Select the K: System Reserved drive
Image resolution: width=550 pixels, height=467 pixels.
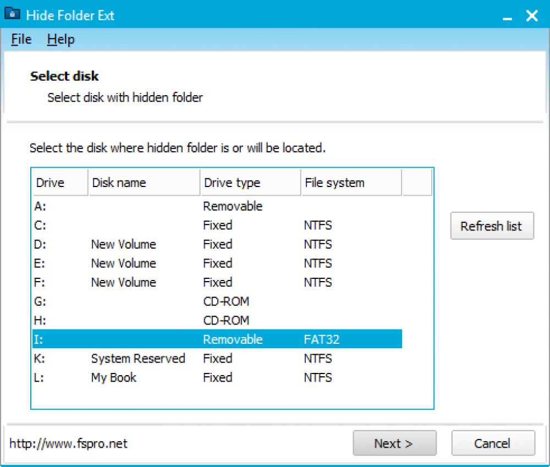click(x=165, y=358)
